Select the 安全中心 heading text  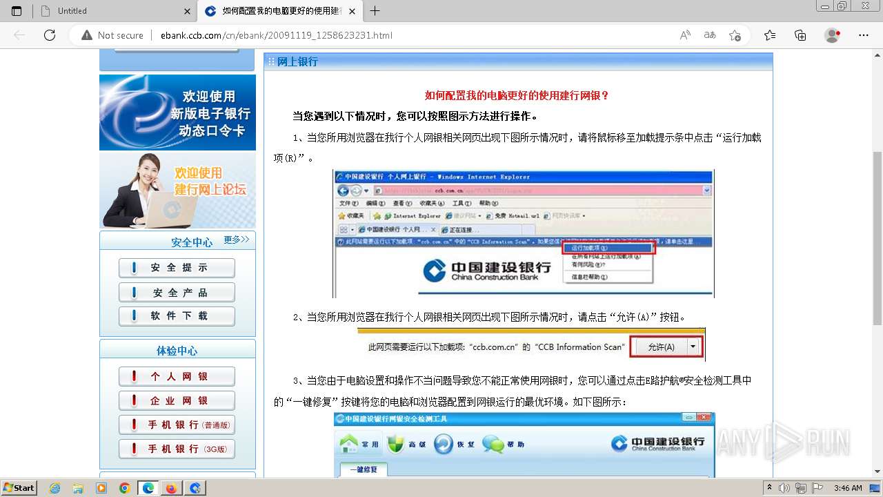click(x=192, y=242)
